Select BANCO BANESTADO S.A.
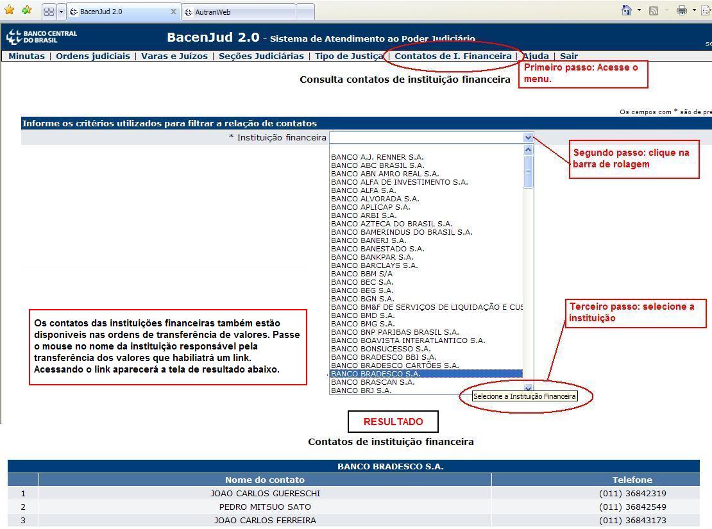Viewport: 712px width, 529px height. pos(427,248)
